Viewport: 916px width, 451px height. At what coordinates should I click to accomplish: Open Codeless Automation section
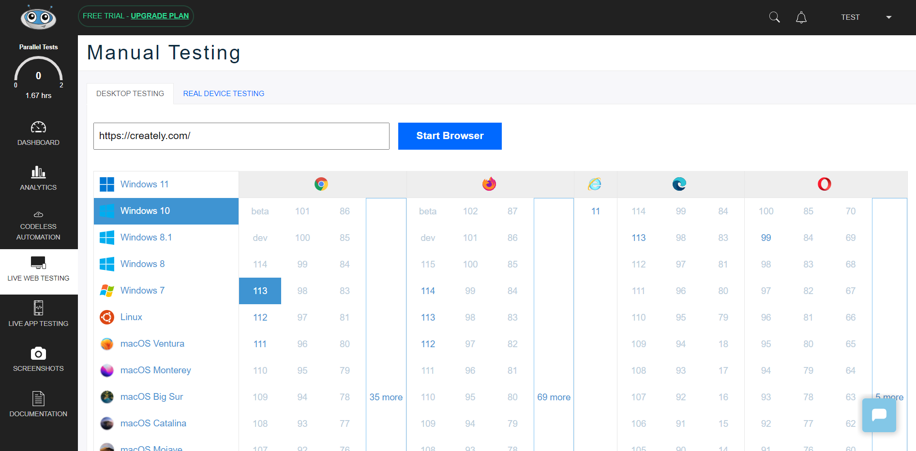point(38,225)
